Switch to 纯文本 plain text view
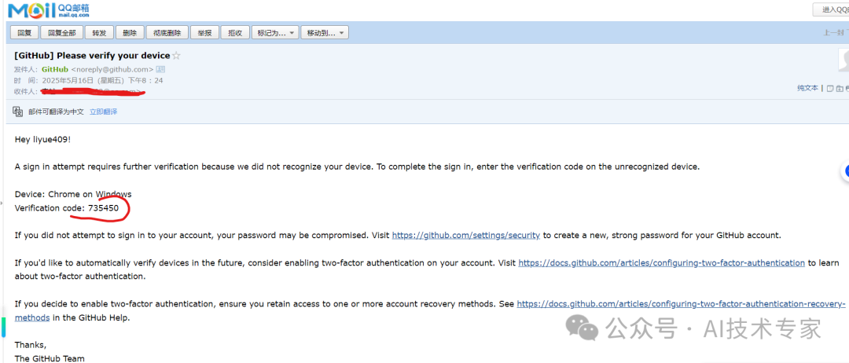This screenshot has height=363, width=849. (807, 88)
